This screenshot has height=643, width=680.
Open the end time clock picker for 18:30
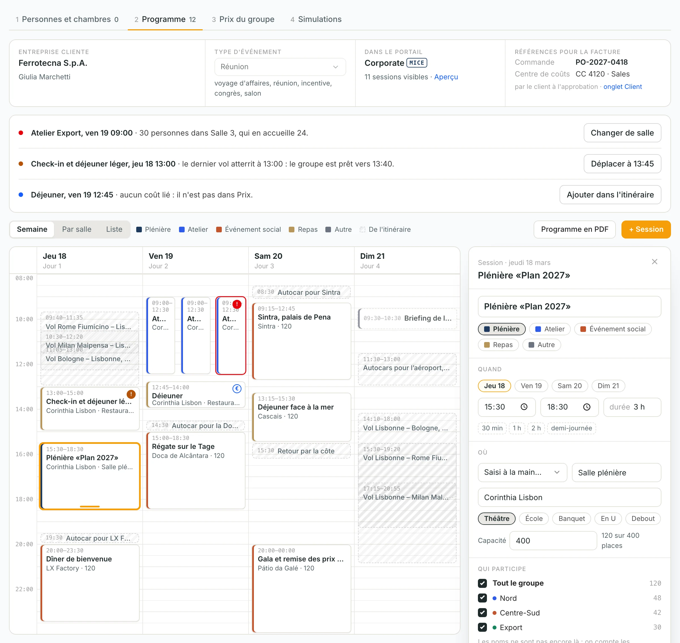587,407
